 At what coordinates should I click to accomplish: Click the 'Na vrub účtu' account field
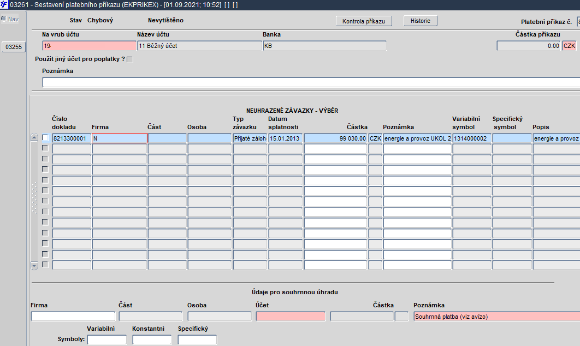point(89,46)
